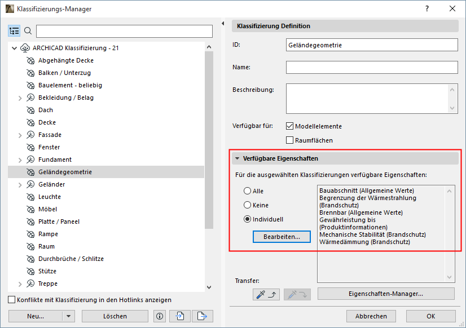Click the tree list scroll up arrow
Viewport: 466px width, 328px height.
(x=209, y=47)
